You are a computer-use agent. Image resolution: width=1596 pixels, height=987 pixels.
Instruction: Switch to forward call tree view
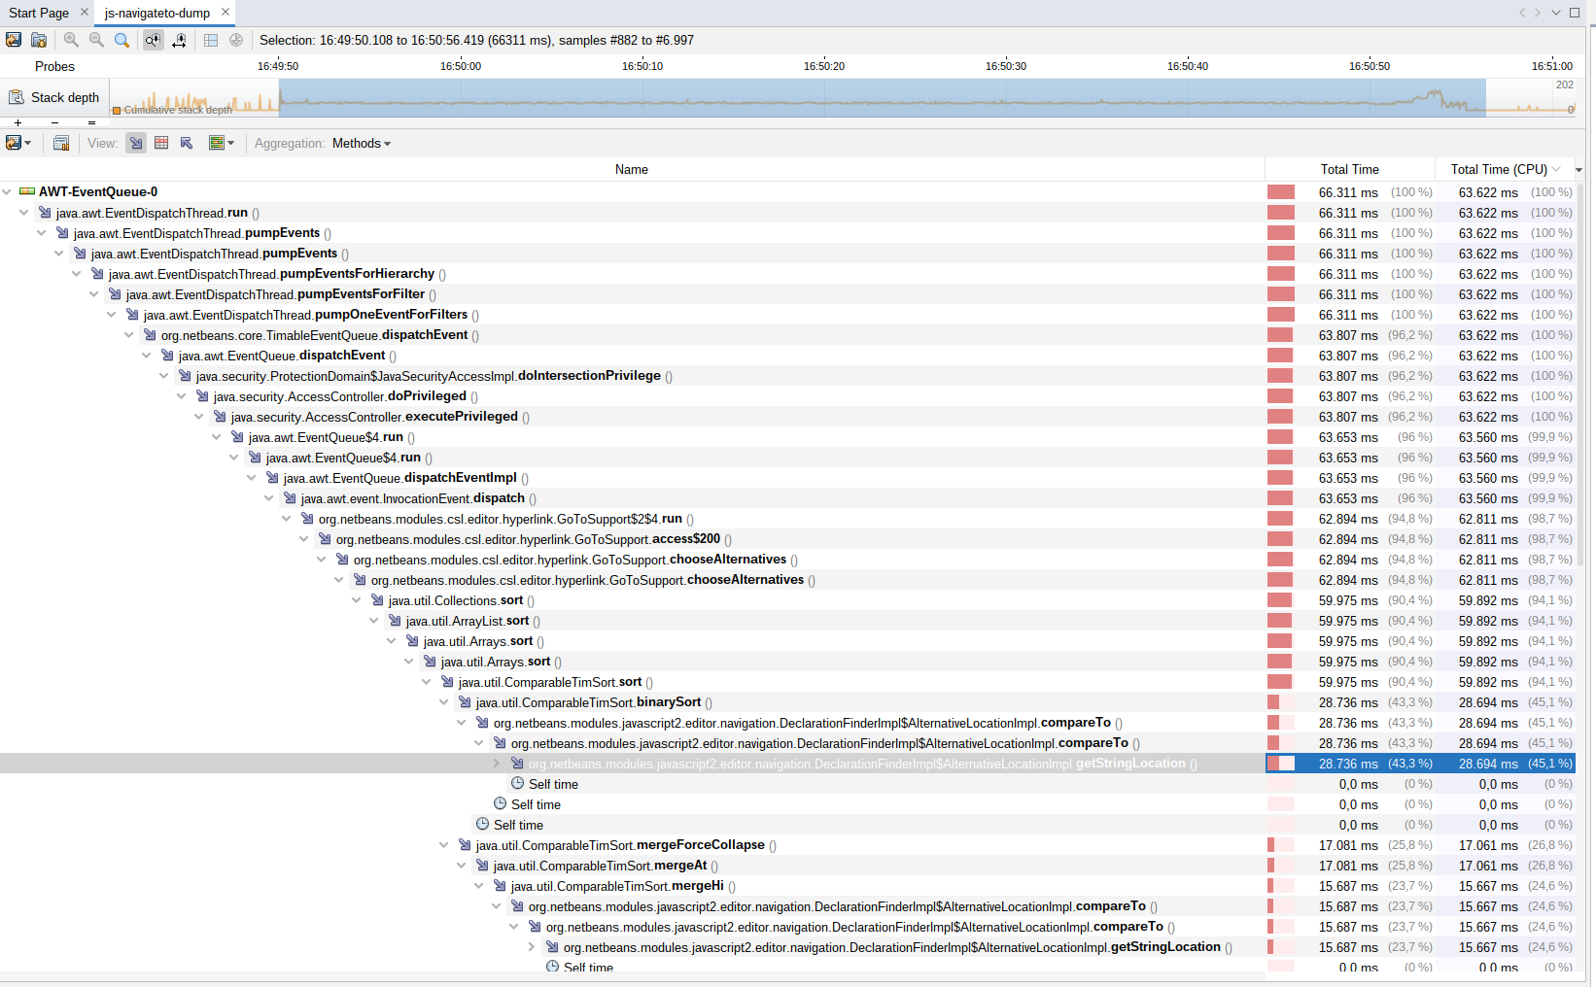coord(136,143)
